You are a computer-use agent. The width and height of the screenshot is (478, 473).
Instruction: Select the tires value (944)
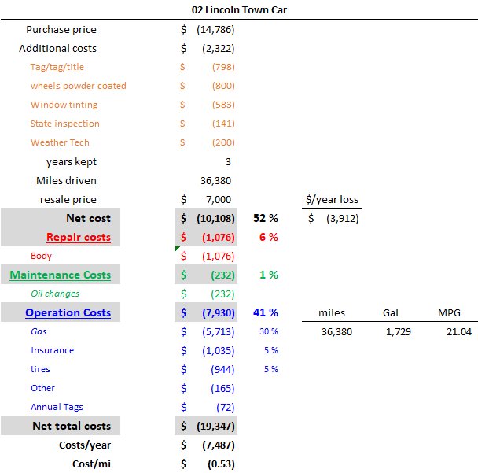pyautogui.click(x=222, y=370)
